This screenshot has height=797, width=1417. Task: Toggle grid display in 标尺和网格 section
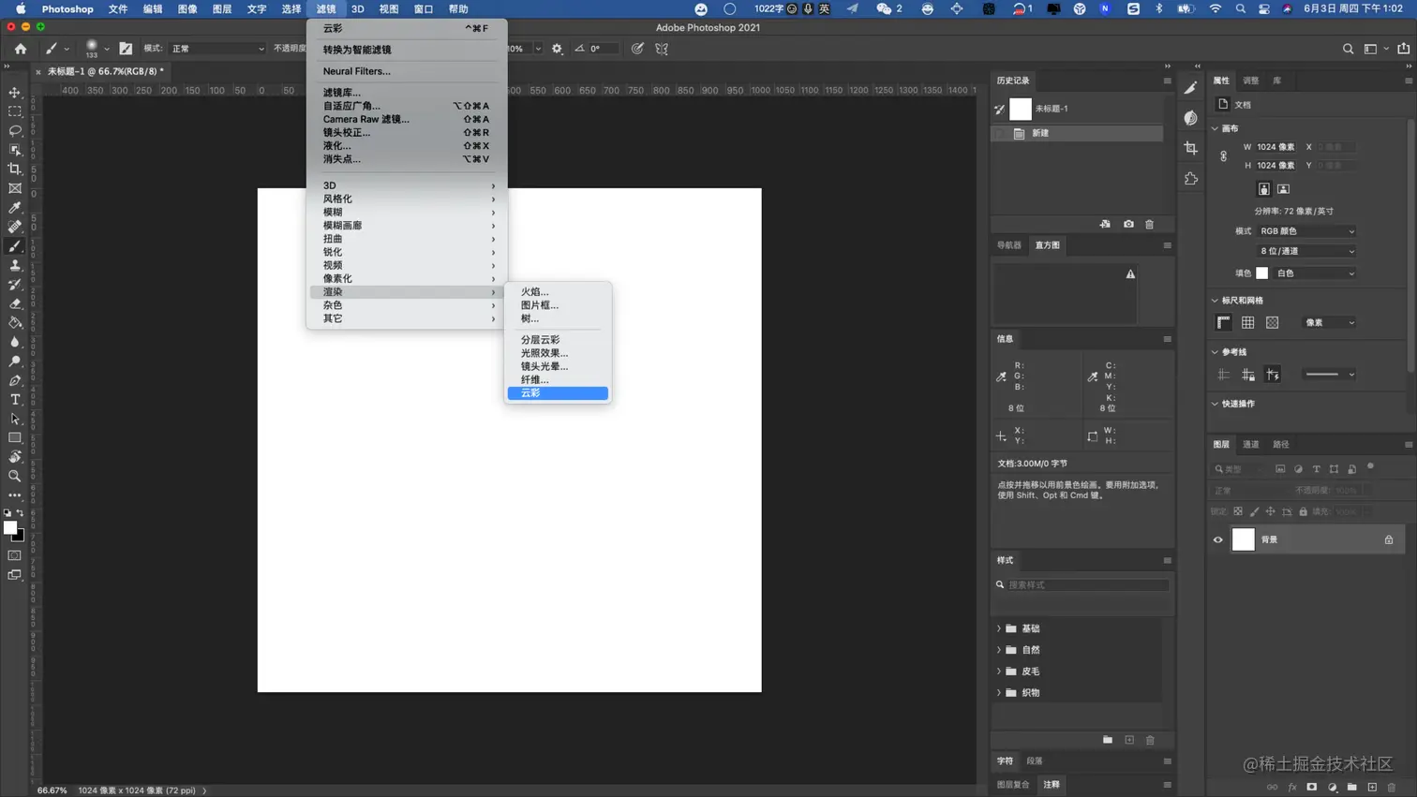point(1247,322)
